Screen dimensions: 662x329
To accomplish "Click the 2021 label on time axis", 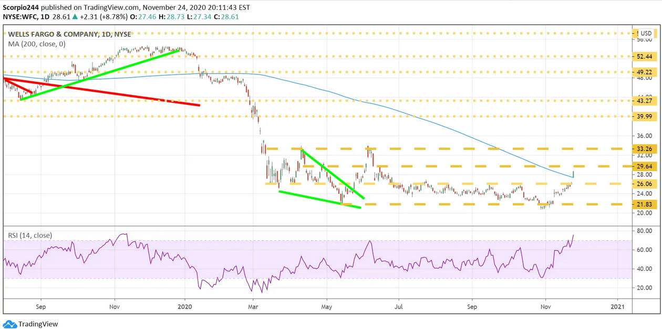I will click(x=618, y=306).
